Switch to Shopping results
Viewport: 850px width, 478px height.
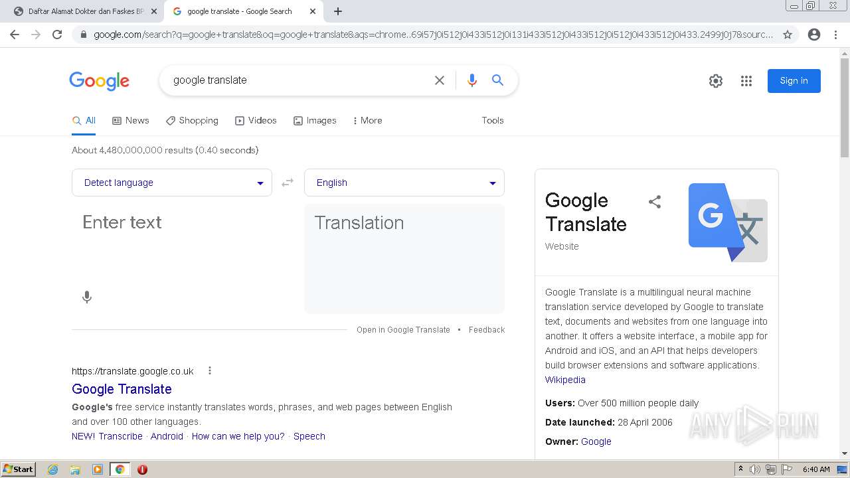click(192, 120)
